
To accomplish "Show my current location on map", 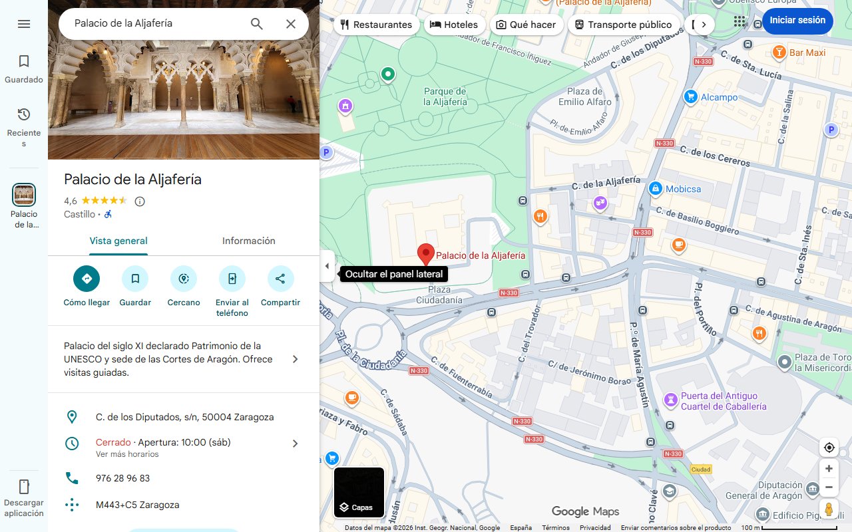I will (829, 448).
